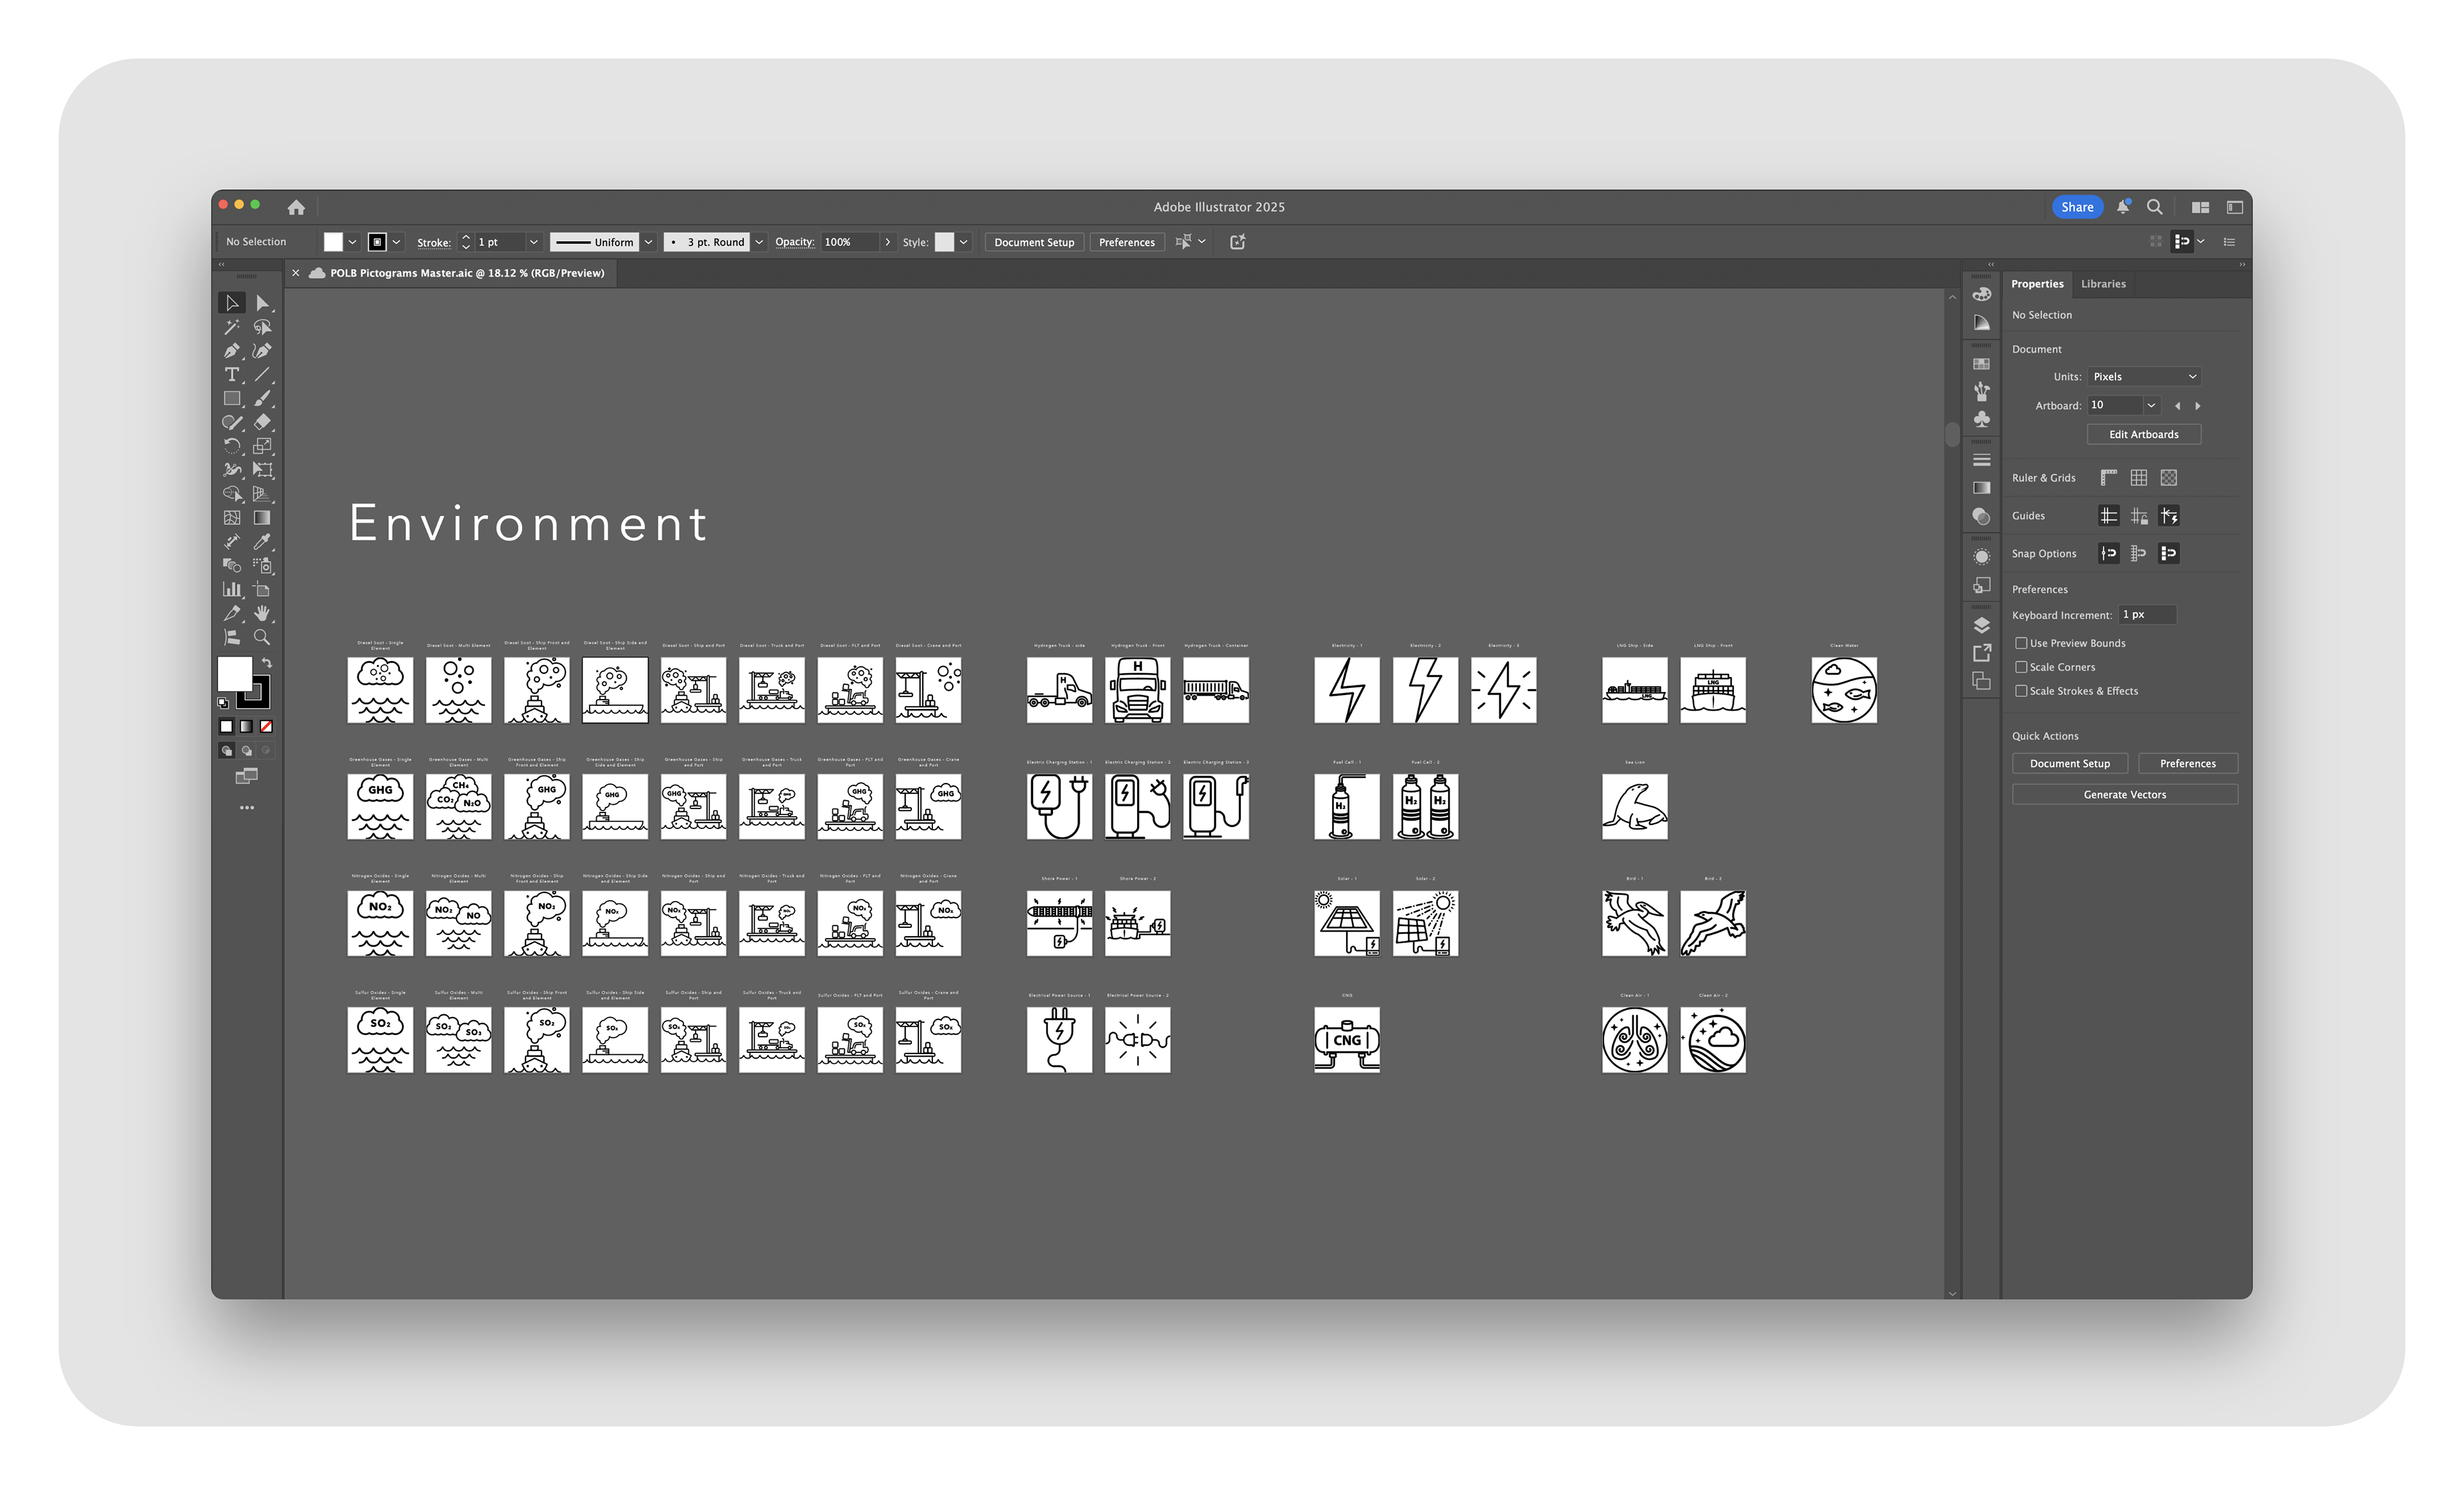Expand the opacity slider arrow
Image resolution: width=2464 pixels, height=1485 pixels.
pos(887,242)
